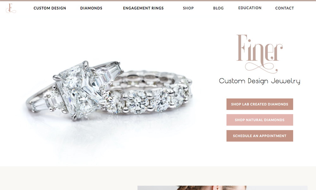
Task: Open the Shop navigation link
Action: (x=188, y=8)
